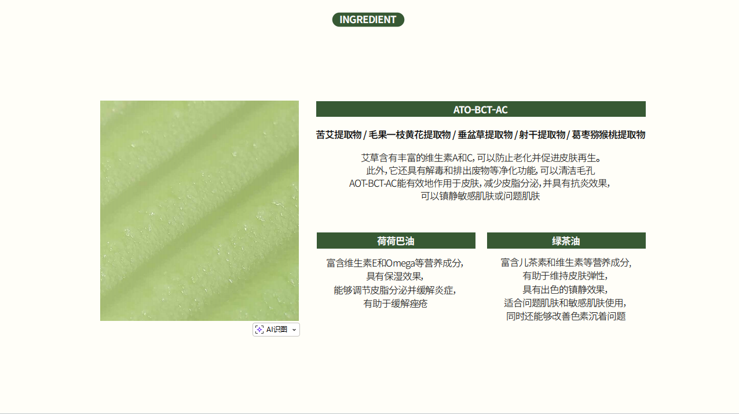Click the 荷荷巴油 header
This screenshot has width=739, height=414.
click(x=396, y=241)
